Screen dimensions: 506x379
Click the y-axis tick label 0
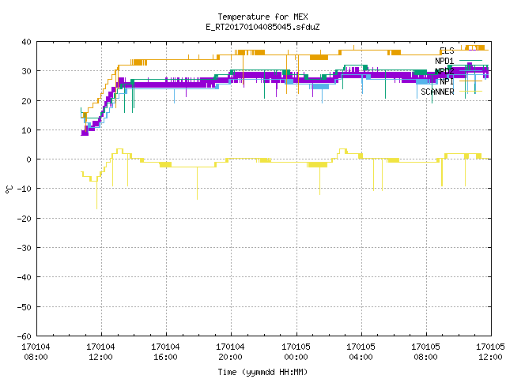29,159
